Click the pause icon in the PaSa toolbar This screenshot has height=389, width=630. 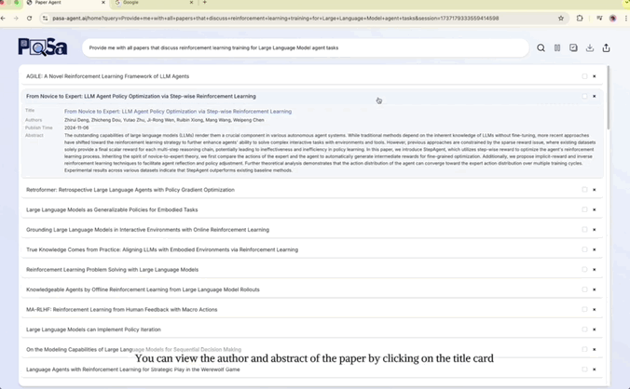557,48
